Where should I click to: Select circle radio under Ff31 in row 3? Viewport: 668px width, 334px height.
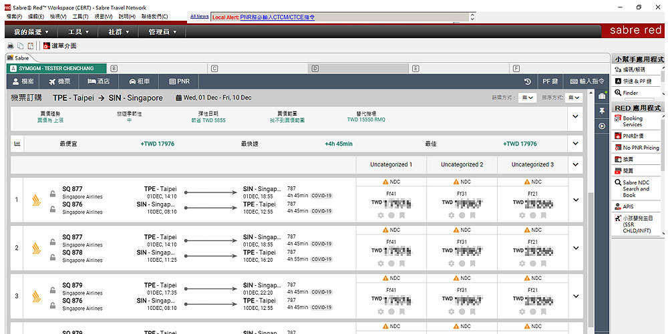point(462,312)
